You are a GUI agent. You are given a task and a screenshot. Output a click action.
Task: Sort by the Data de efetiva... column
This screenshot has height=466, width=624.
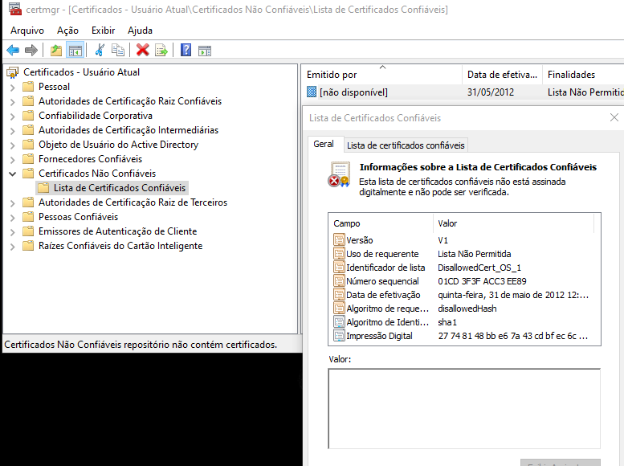pyautogui.click(x=502, y=75)
